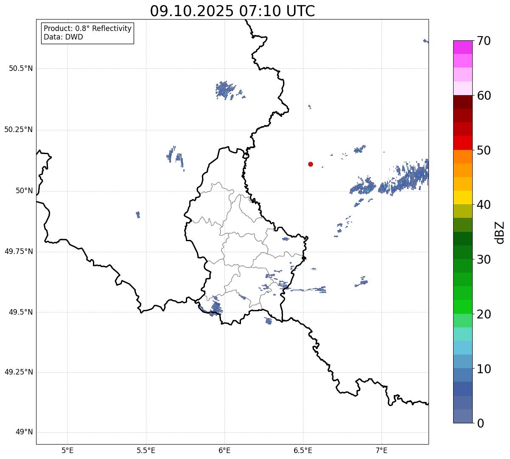Click the 49.25°N latitude label
Viewport: 510px width, 459px height.
pos(19,372)
